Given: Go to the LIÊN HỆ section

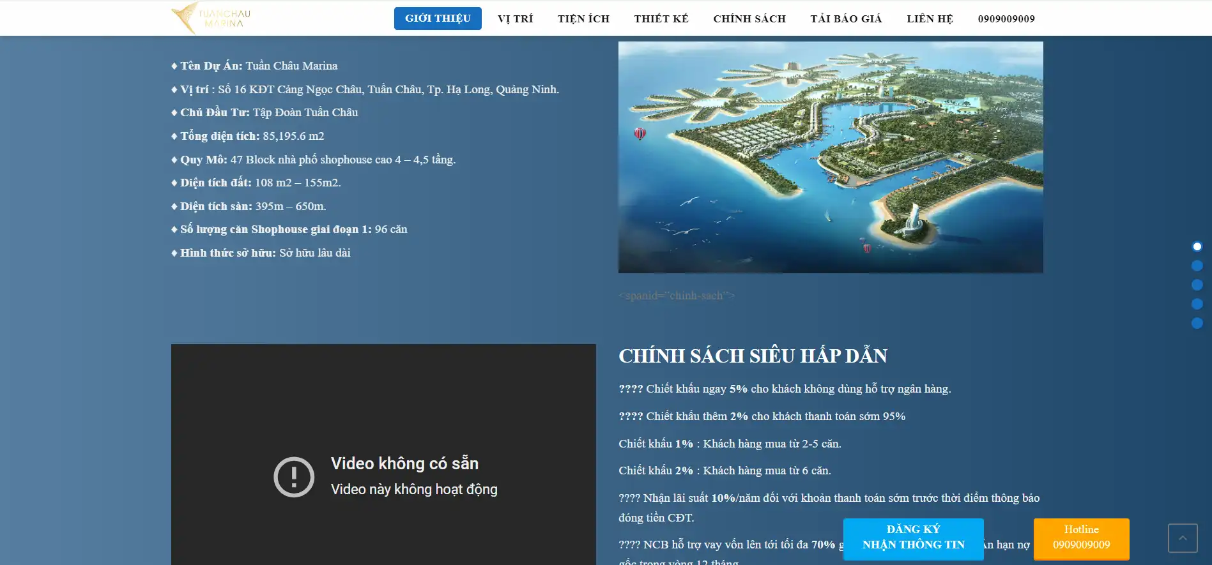Looking at the screenshot, I should [930, 19].
